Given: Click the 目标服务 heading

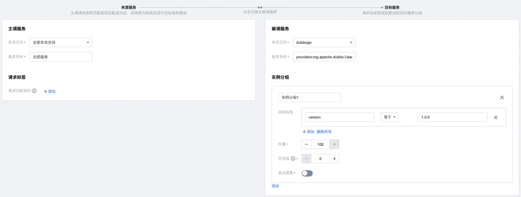Looking at the screenshot, I should (x=392, y=7).
